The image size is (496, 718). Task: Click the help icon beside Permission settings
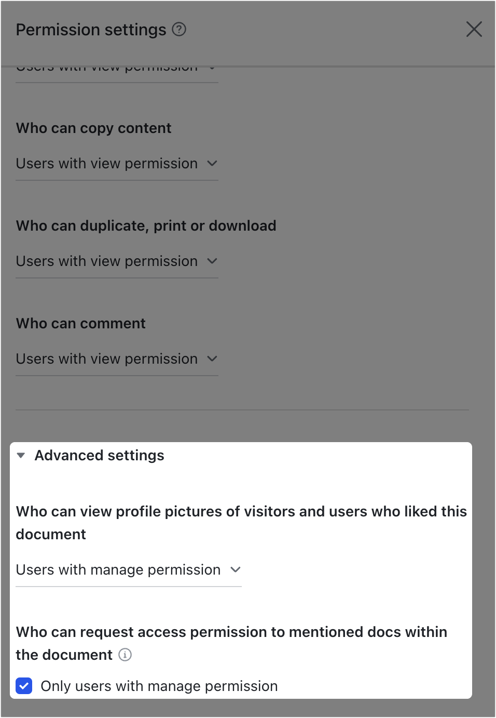click(179, 30)
